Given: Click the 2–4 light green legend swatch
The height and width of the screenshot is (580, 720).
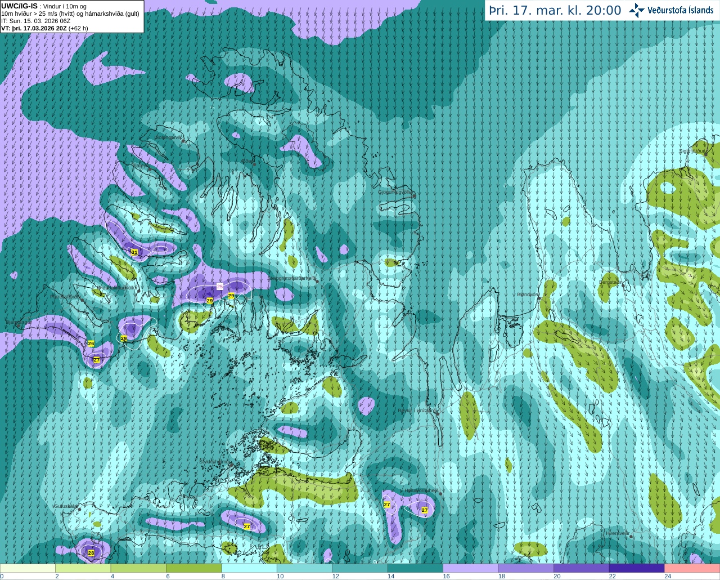Looking at the screenshot, I should (x=83, y=568).
